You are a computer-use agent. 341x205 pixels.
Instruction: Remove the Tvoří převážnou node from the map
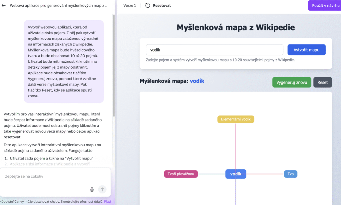point(181,174)
